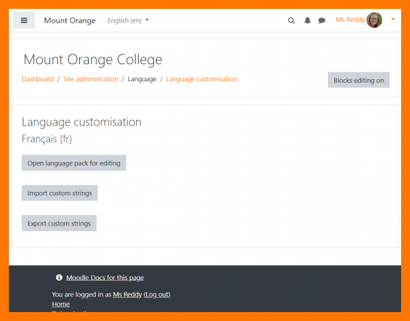Expand the user menu caret arrow

[393, 20]
